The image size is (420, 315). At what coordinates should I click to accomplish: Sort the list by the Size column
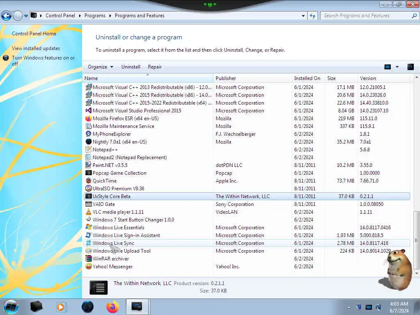341,78
